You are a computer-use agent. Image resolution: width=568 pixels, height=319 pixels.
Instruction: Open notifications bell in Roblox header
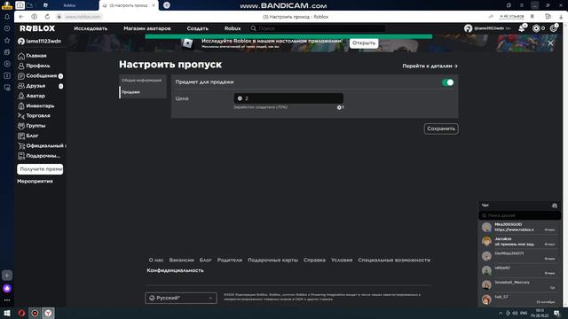522,28
